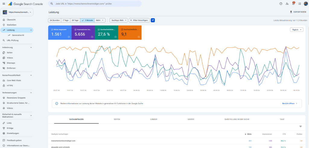Open the Mehr date range dropdown

(100, 20)
